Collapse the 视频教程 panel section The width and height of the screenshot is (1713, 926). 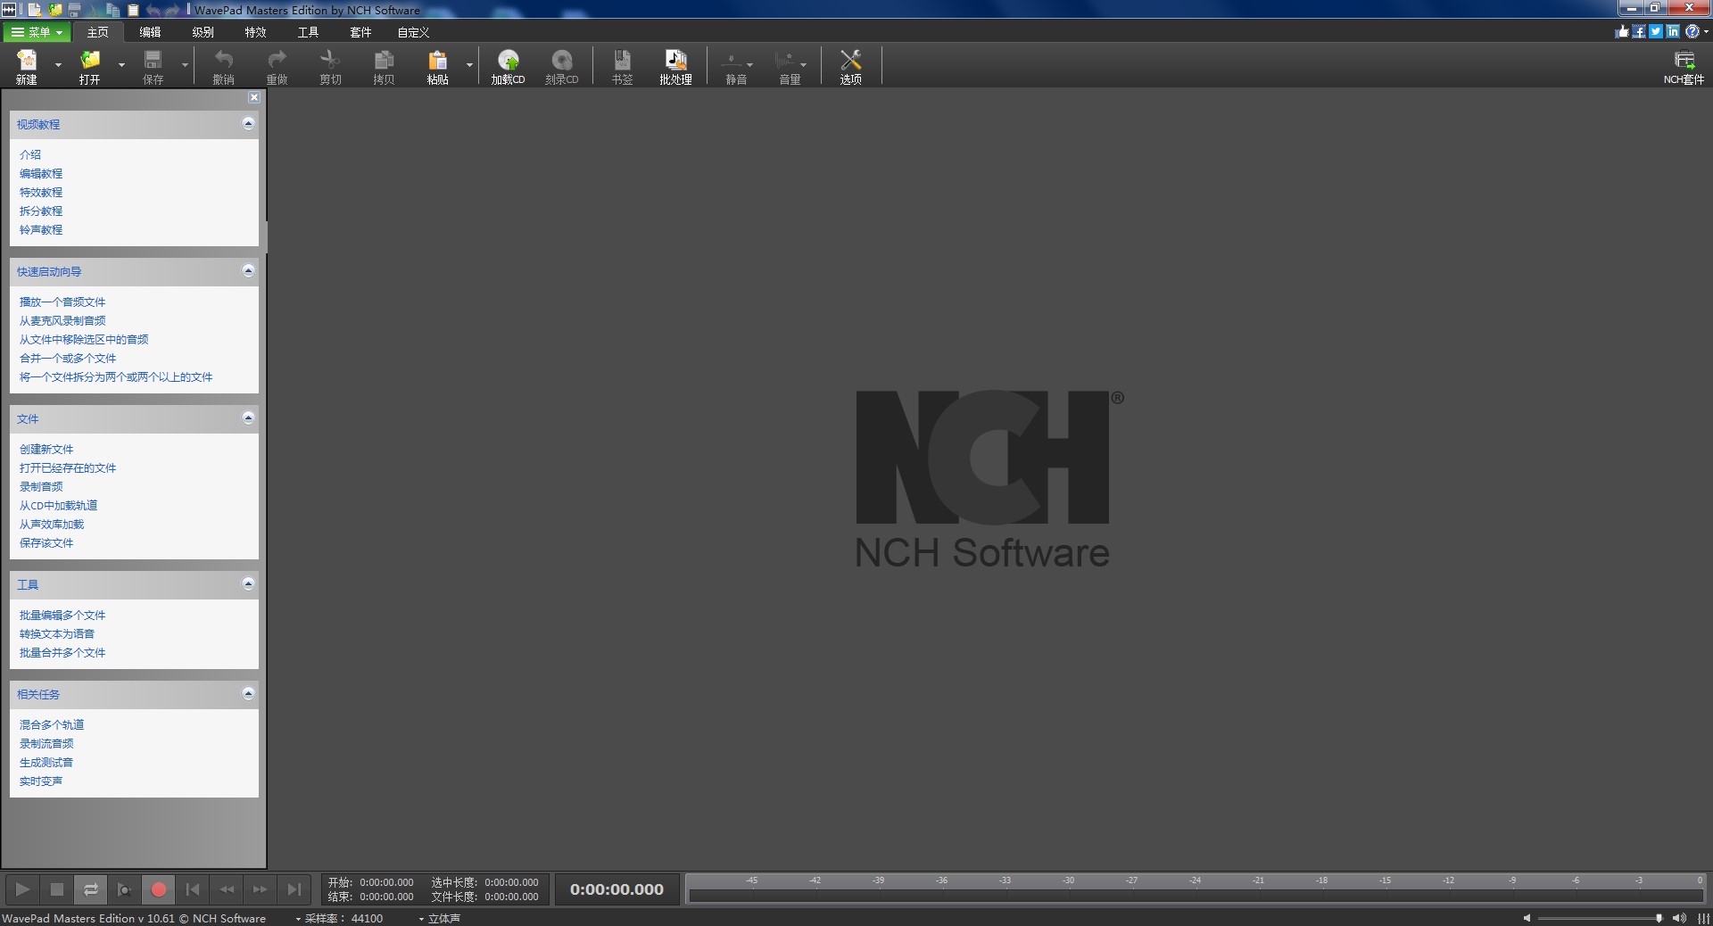click(248, 124)
